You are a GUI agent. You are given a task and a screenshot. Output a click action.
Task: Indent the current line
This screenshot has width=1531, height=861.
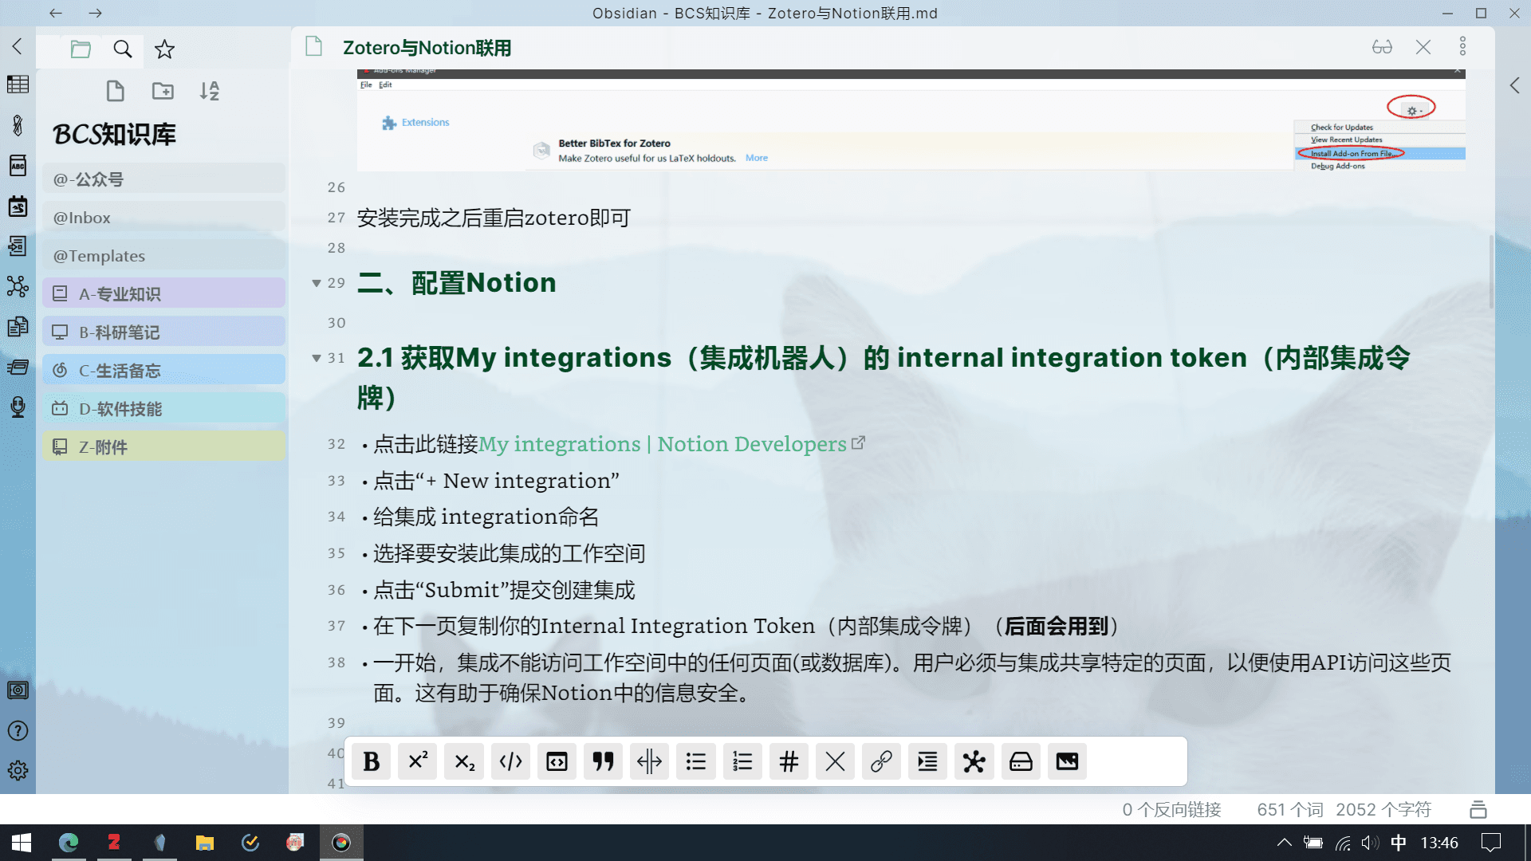[927, 761]
